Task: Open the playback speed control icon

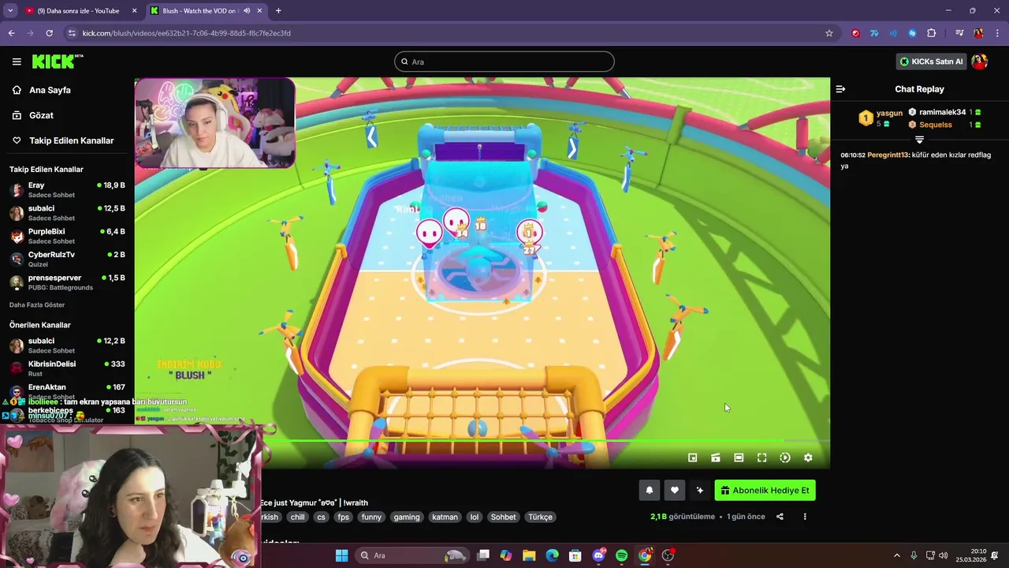Action: point(785,458)
